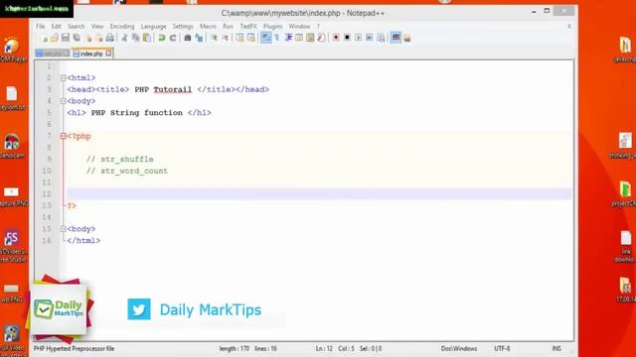The width and height of the screenshot is (636, 357).
Task: Open the Replace toolbar icon
Action: click(199, 38)
